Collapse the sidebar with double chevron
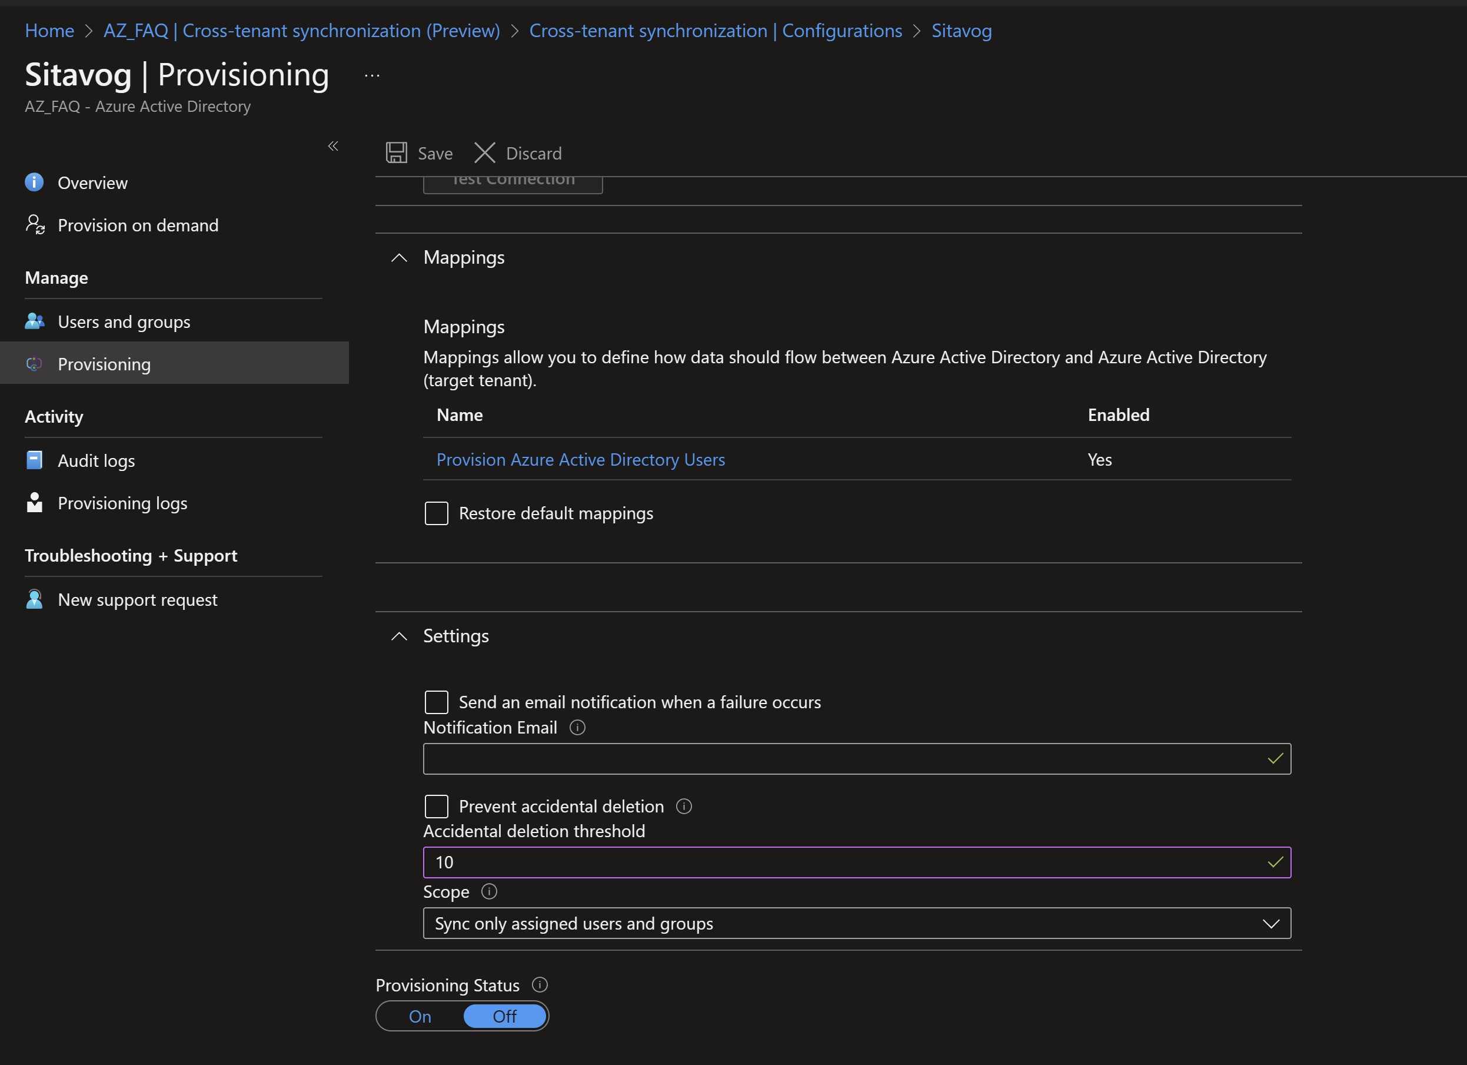 [333, 146]
